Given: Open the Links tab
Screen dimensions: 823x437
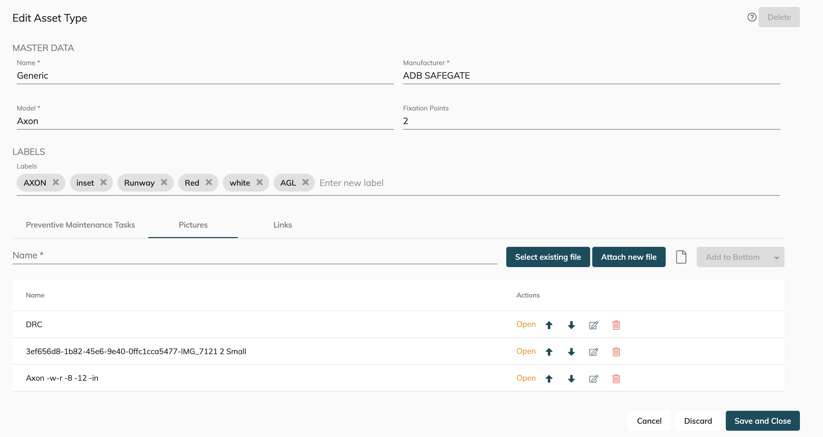Looking at the screenshot, I should pyautogui.click(x=282, y=225).
